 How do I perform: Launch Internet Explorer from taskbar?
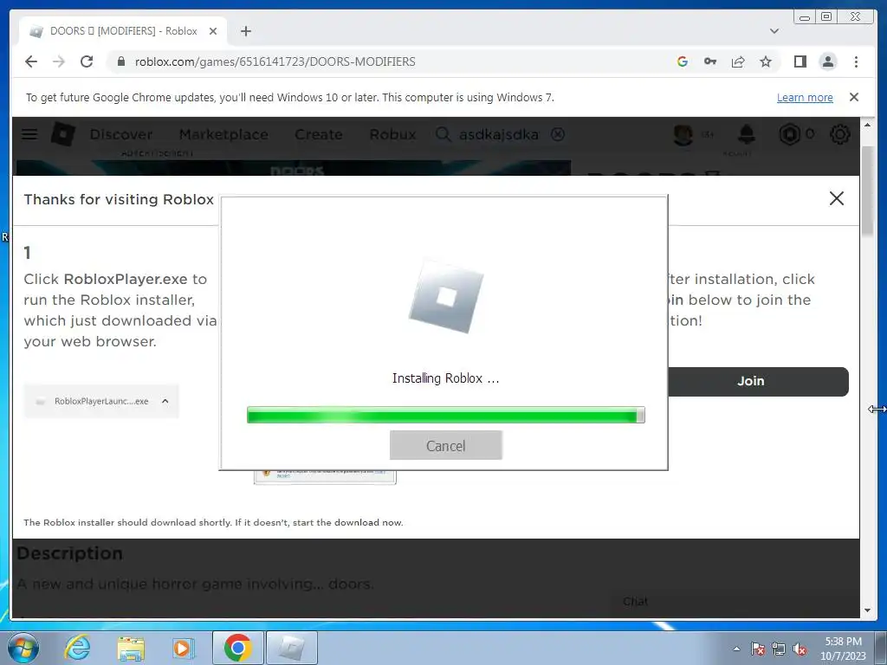click(x=77, y=648)
